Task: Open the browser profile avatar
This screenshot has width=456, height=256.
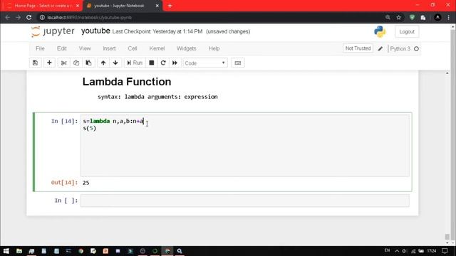Action: click(437, 17)
